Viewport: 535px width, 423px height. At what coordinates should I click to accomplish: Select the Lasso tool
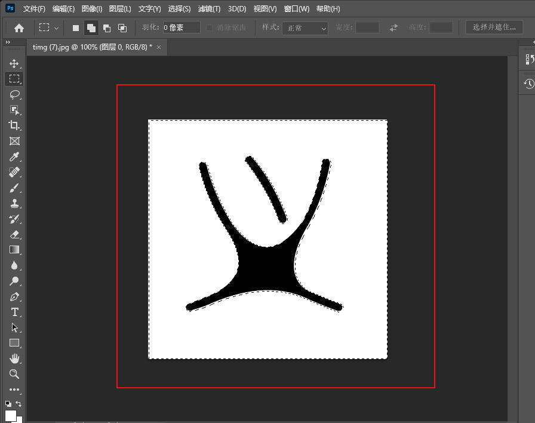[14, 94]
